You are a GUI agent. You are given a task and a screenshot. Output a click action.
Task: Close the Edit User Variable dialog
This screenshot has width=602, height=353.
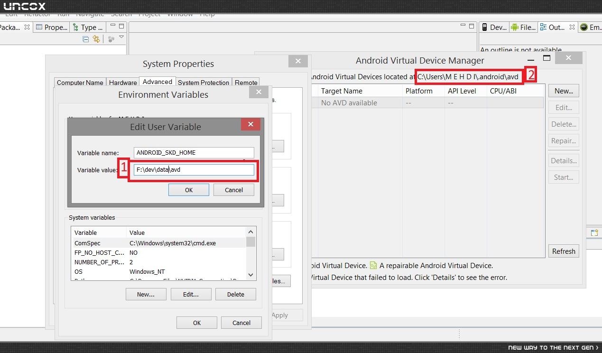pos(250,124)
